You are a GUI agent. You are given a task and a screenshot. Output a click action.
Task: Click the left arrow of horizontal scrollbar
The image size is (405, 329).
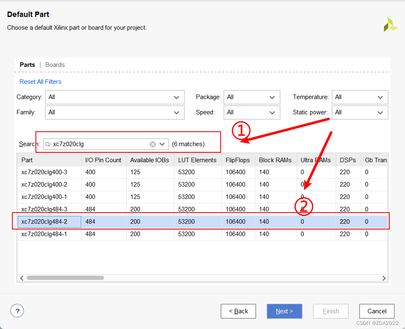coord(22,278)
